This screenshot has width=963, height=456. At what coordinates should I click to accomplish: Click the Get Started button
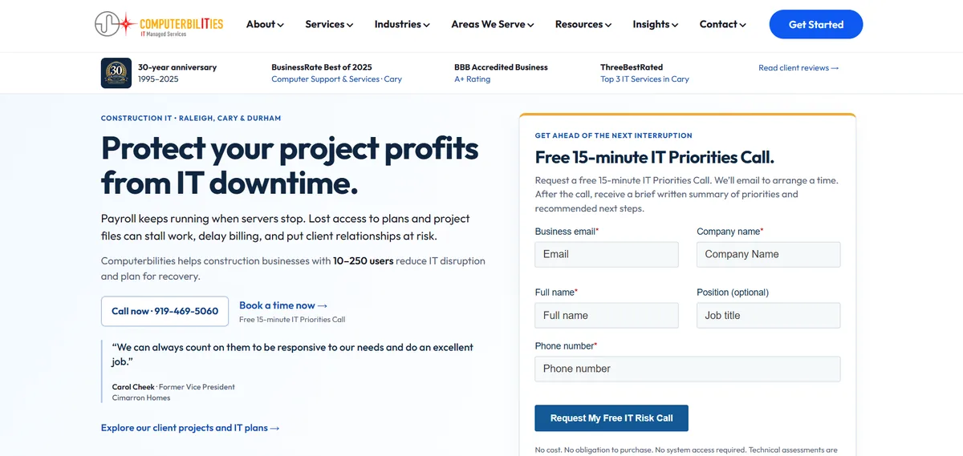(816, 25)
